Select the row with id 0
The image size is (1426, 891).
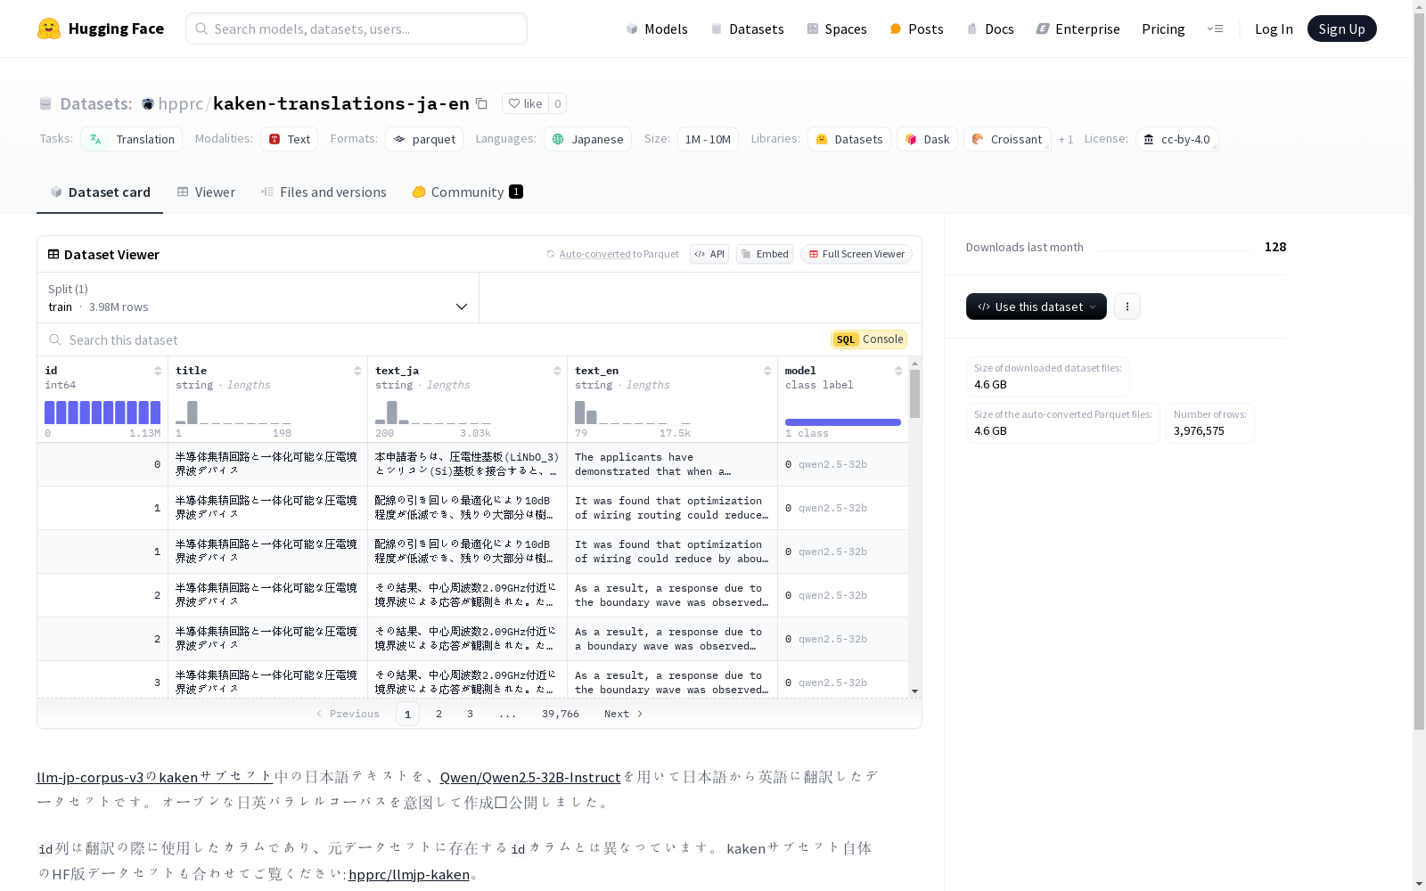[x=472, y=464]
